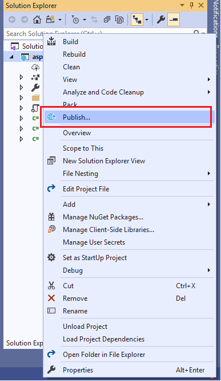This screenshot has width=221, height=381.
Task: Choose Load Project Dependencies
Action: (103, 339)
